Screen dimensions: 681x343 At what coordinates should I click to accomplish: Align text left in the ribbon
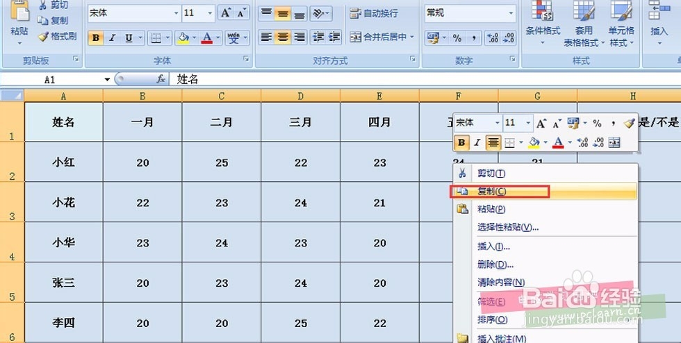pyautogui.click(x=265, y=37)
